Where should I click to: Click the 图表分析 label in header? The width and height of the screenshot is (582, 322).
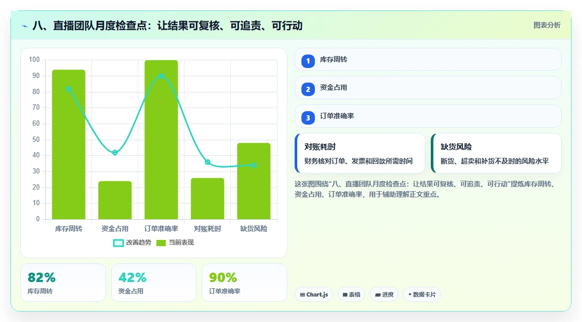point(547,25)
